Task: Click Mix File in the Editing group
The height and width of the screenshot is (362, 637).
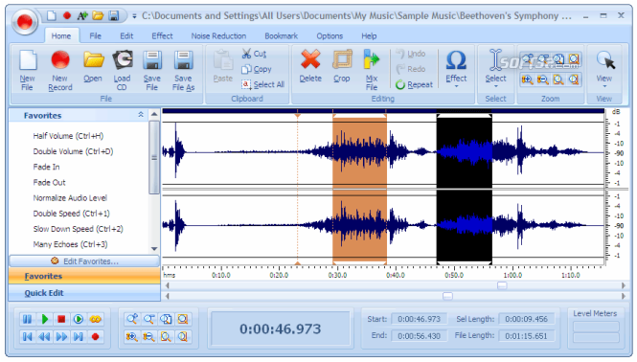Action: 372,70
